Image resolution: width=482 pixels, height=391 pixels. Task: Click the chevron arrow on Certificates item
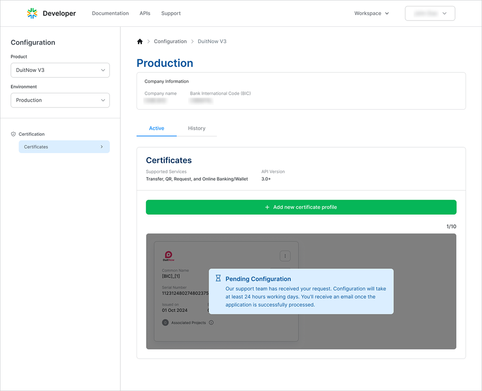(101, 147)
